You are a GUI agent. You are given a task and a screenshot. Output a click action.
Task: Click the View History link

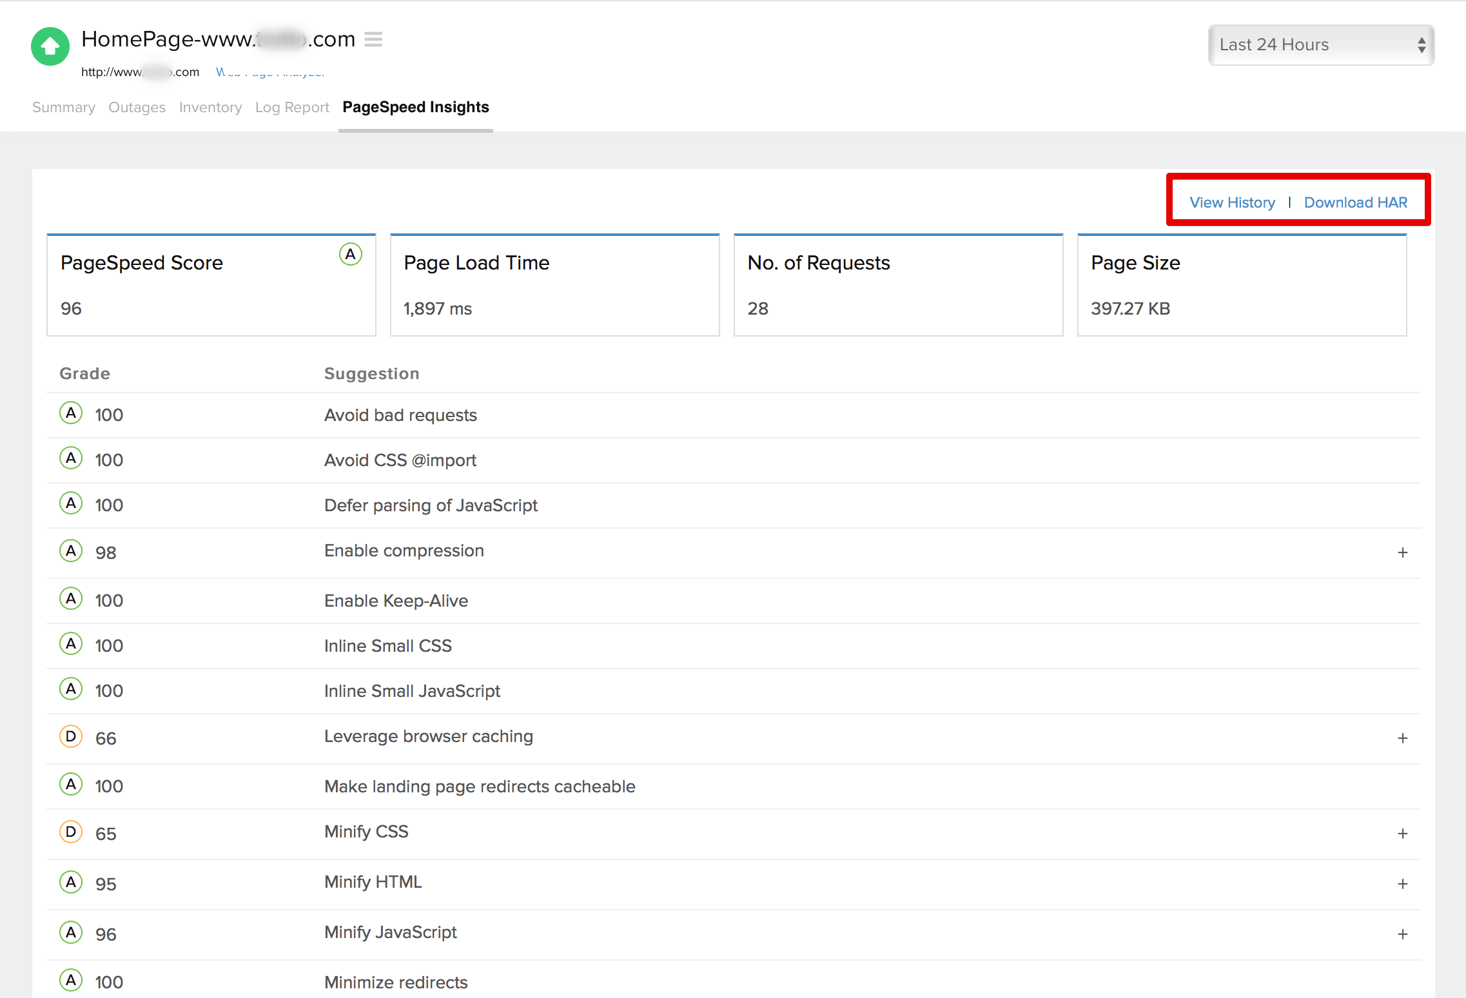point(1232,202)
